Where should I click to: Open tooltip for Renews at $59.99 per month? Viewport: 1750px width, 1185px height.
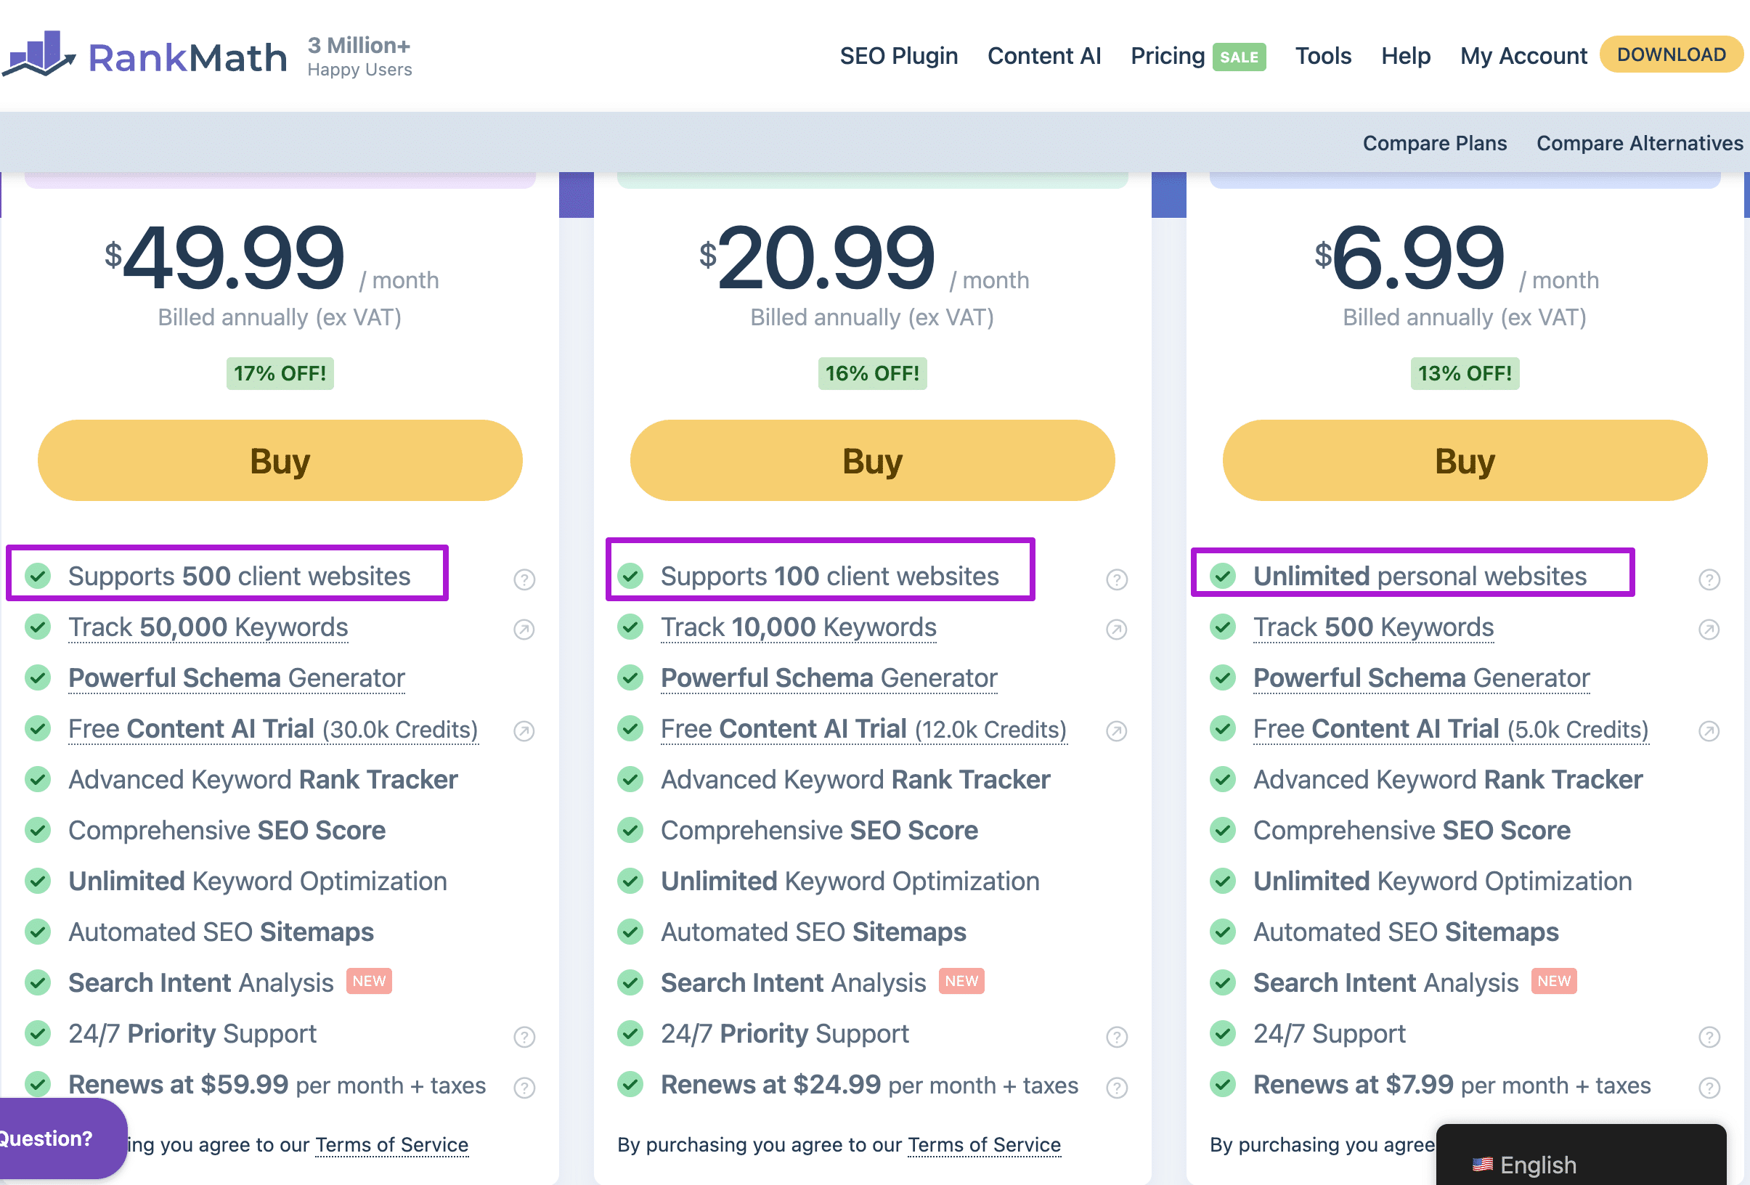click(x=525, y=1086)
